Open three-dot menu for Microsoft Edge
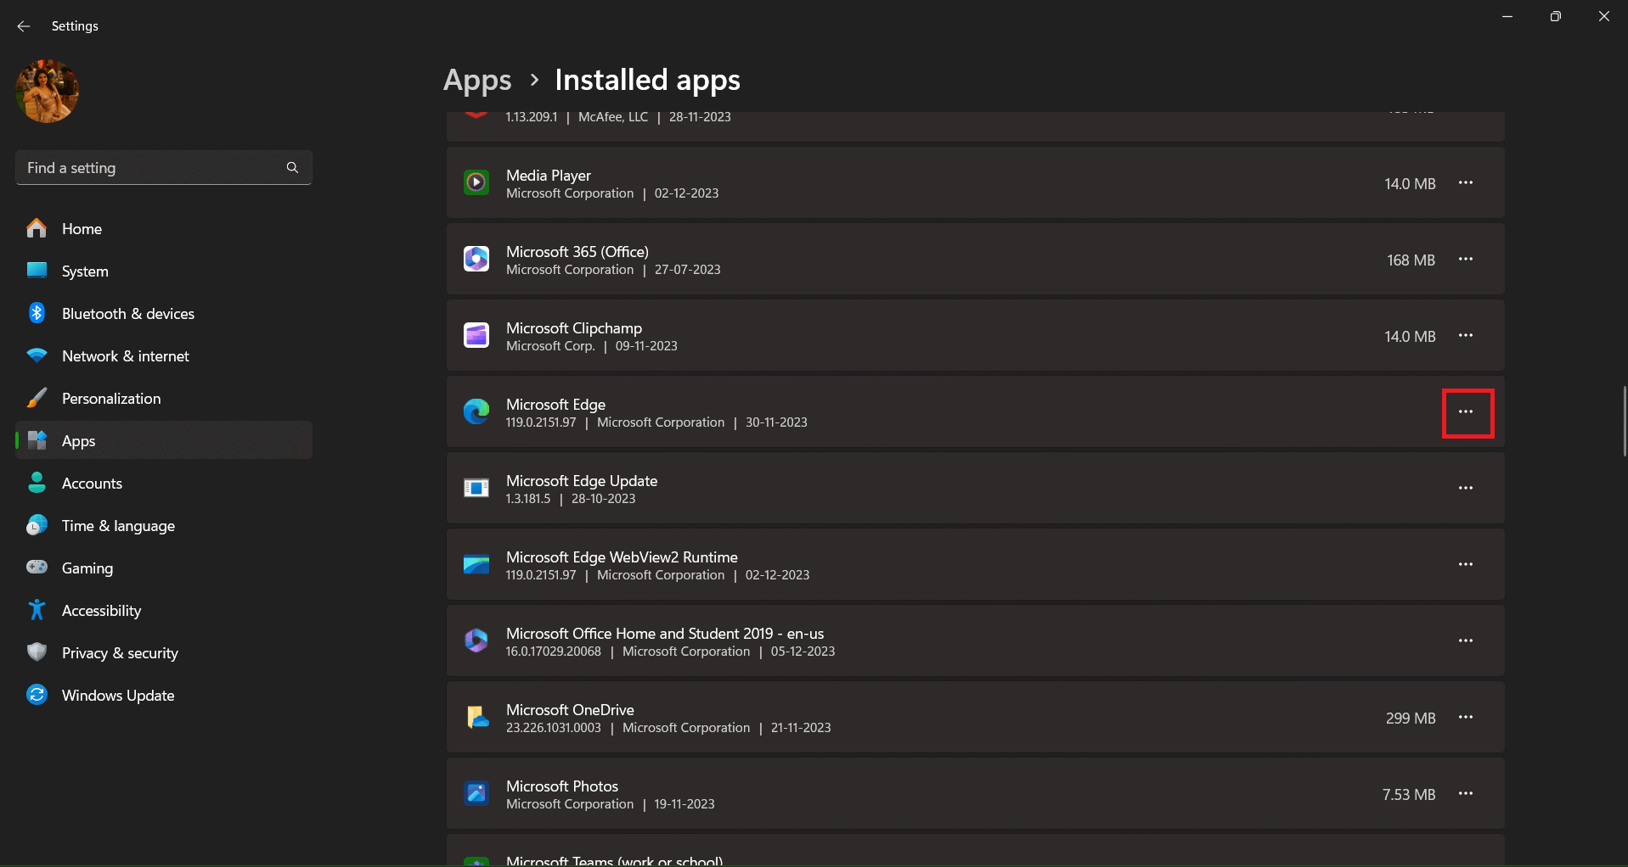 (x=1466, y=412)
